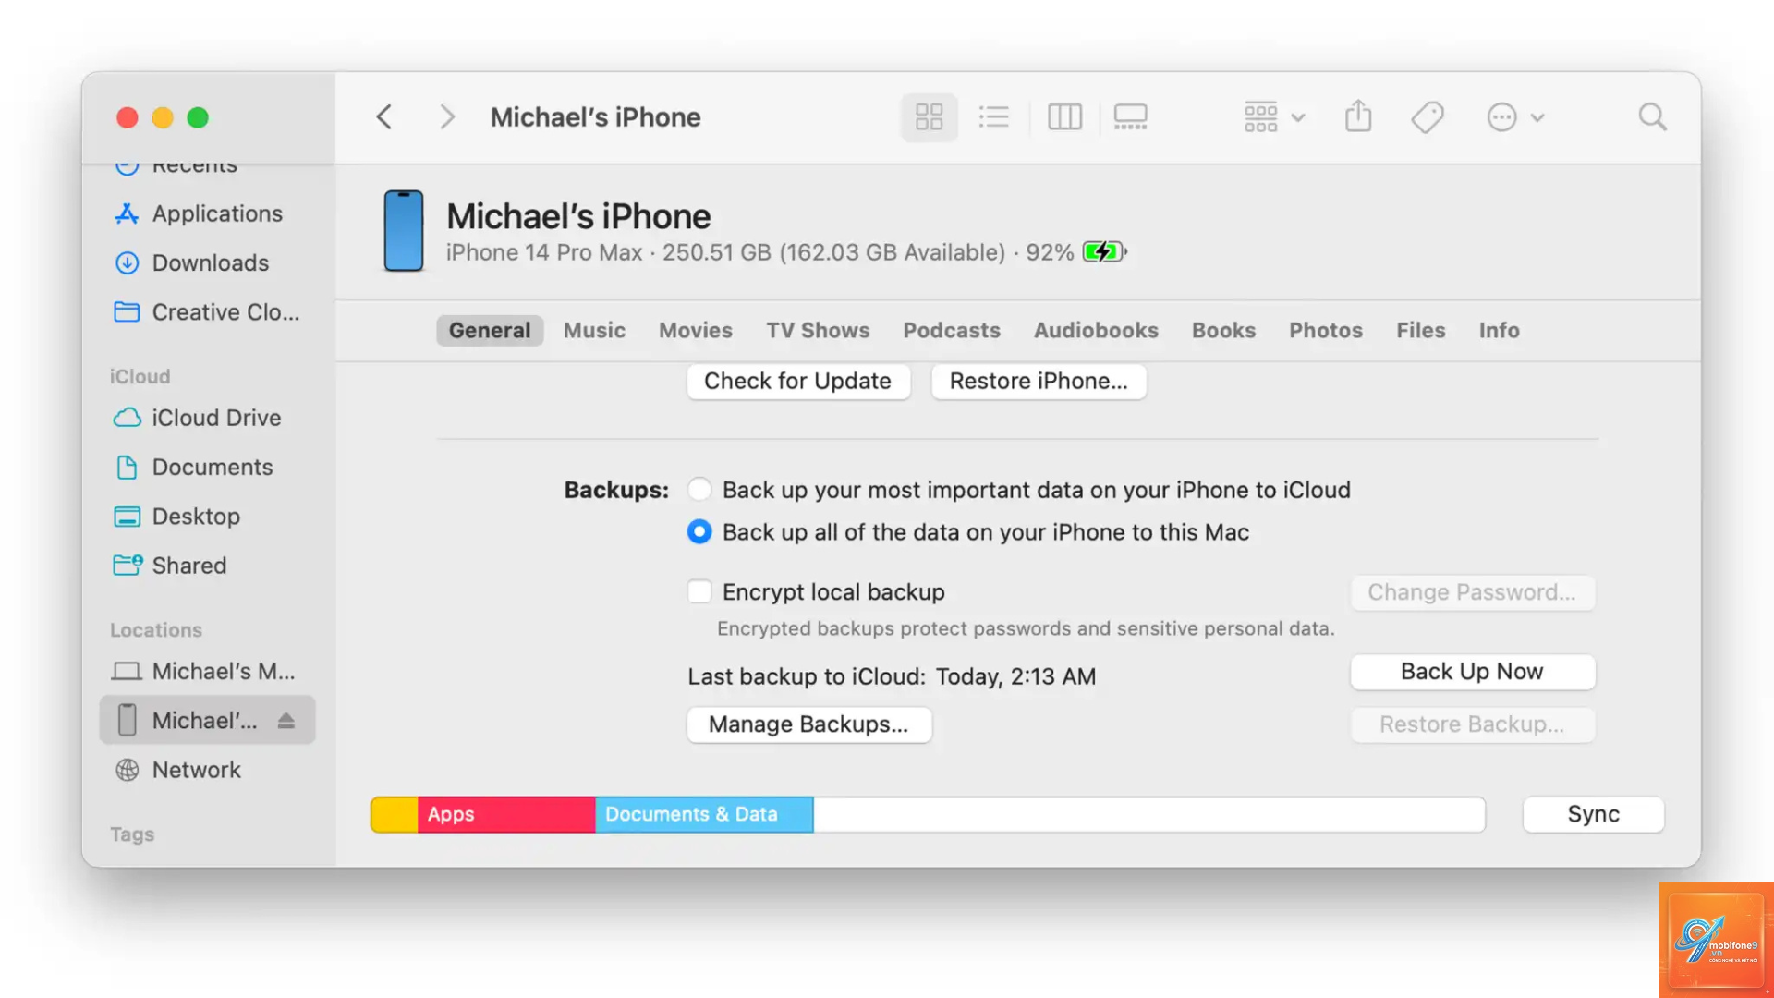Click the blue iPhone device icon
The height and width of the screenshot is (998, 1774).
click(x=404, y=230)
